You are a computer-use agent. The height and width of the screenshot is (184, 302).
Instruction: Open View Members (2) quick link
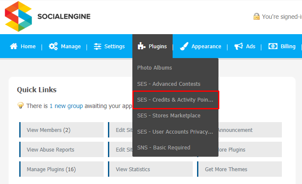tap(61, 130)
